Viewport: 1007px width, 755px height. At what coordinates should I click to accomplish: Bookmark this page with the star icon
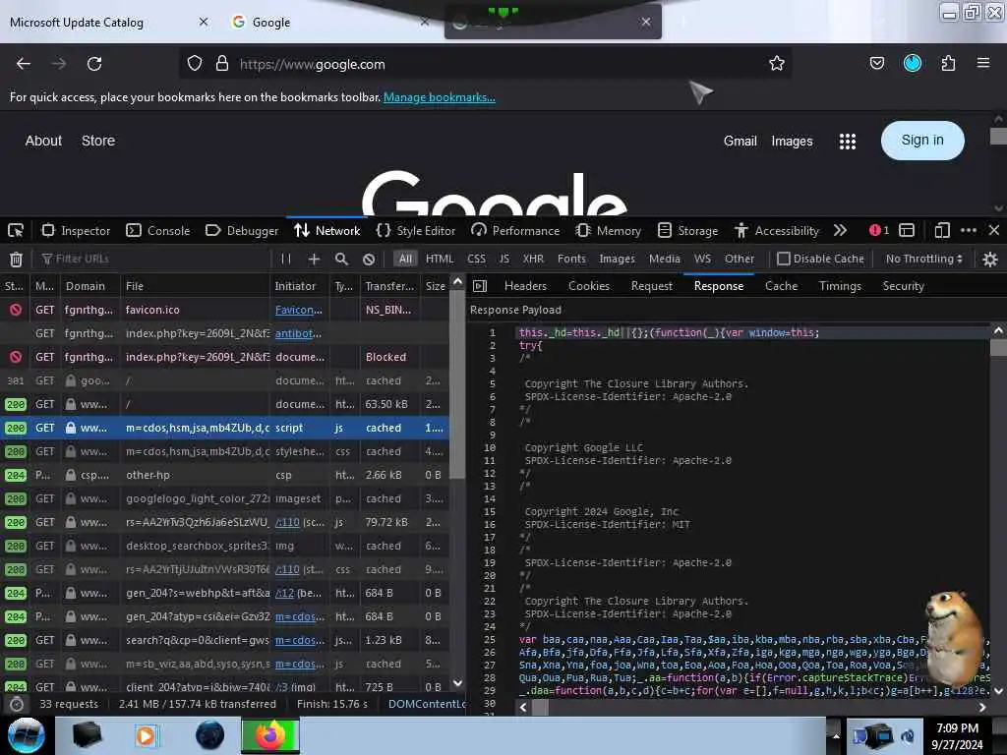[x=777, y=64]
